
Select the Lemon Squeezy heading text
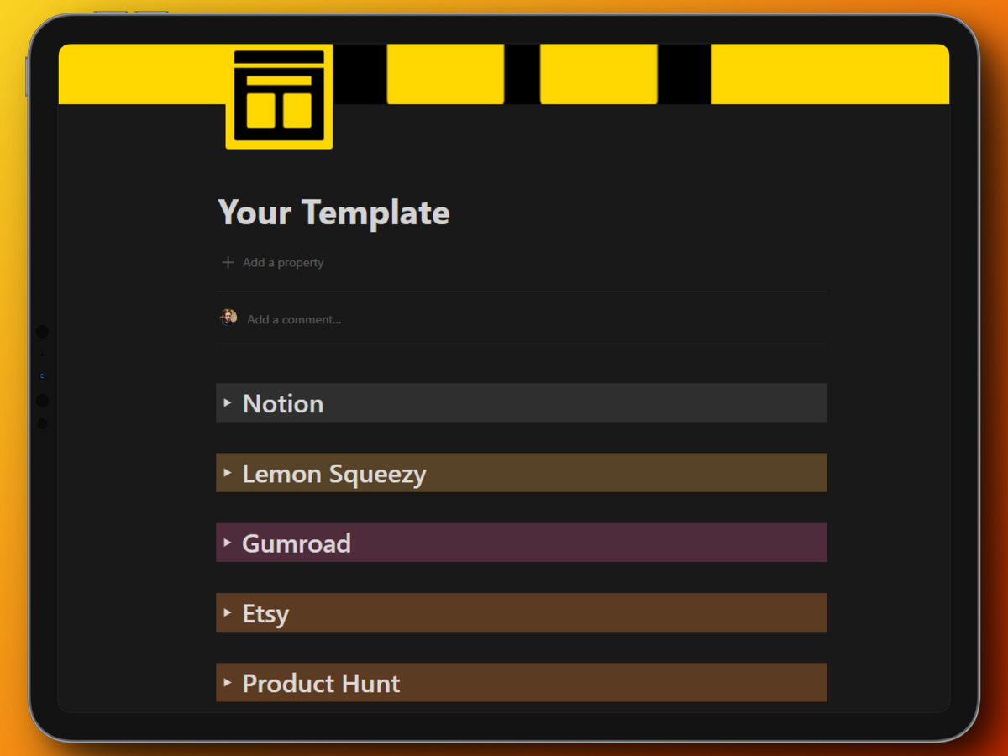[x=334, y=474]
